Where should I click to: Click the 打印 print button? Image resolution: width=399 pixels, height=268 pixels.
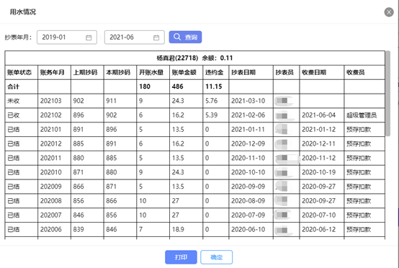181,257
